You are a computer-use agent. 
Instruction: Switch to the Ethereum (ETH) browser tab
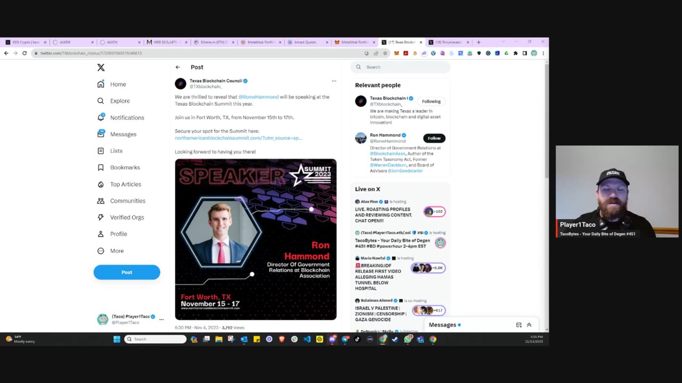tap(214, 42)
